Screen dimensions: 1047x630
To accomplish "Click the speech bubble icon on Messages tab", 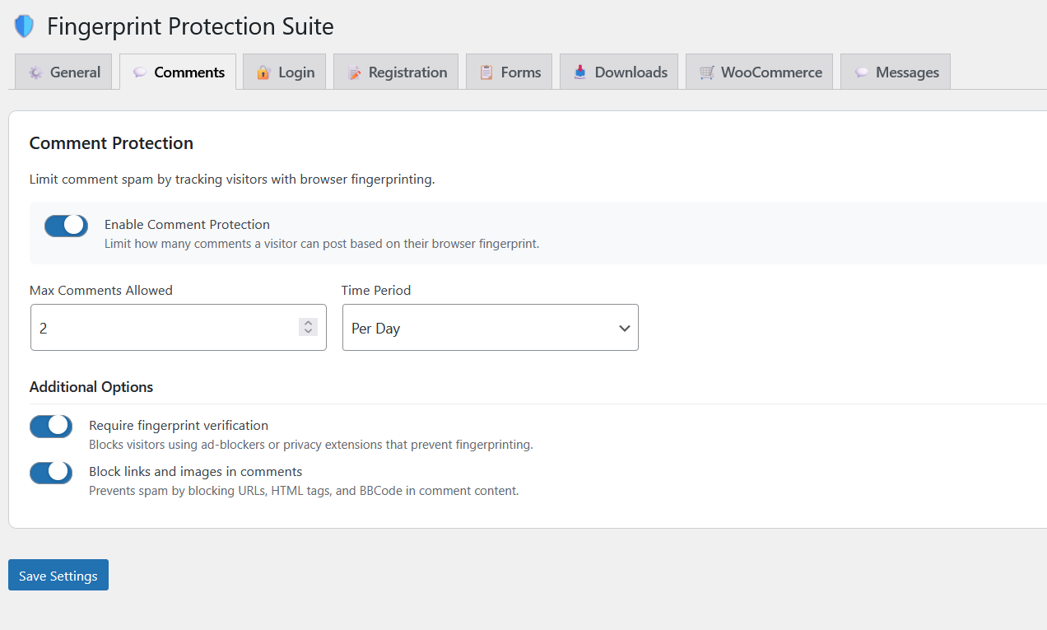I will (861, 72).
